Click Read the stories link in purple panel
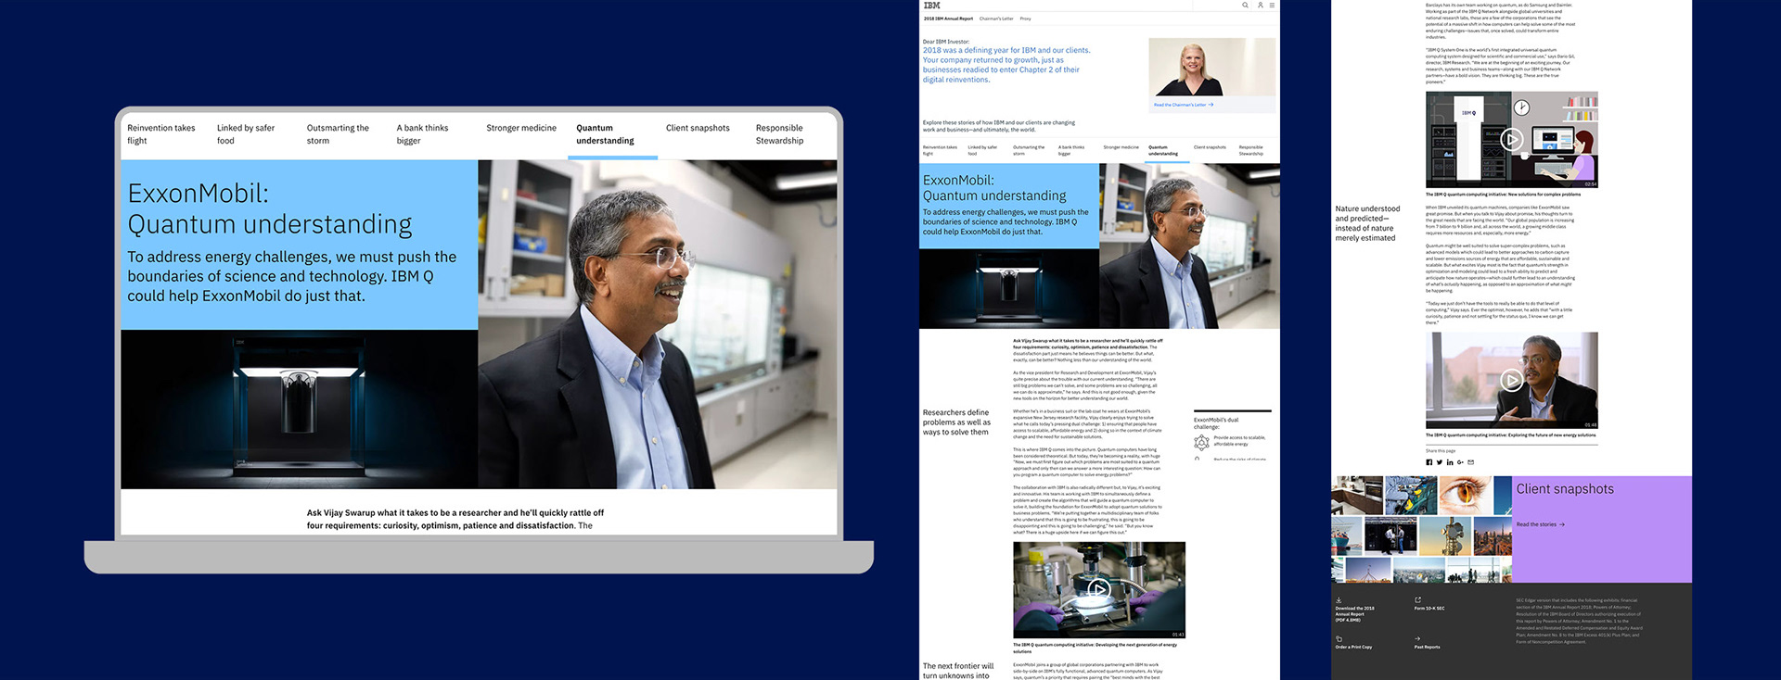The height and width of the screenshot is (680, 1781). coord(1540,524)
